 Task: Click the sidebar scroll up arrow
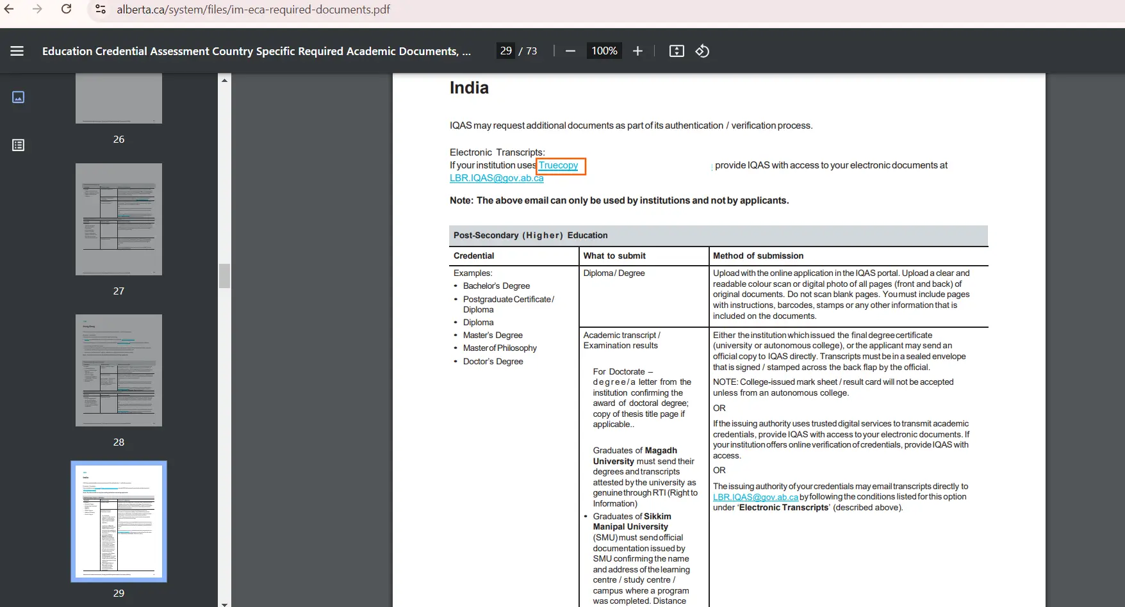coord(224,80)
